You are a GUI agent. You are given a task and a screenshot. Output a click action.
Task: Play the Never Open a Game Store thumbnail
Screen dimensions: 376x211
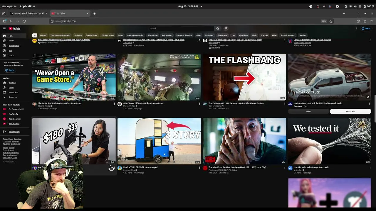[x=74, y=77]
